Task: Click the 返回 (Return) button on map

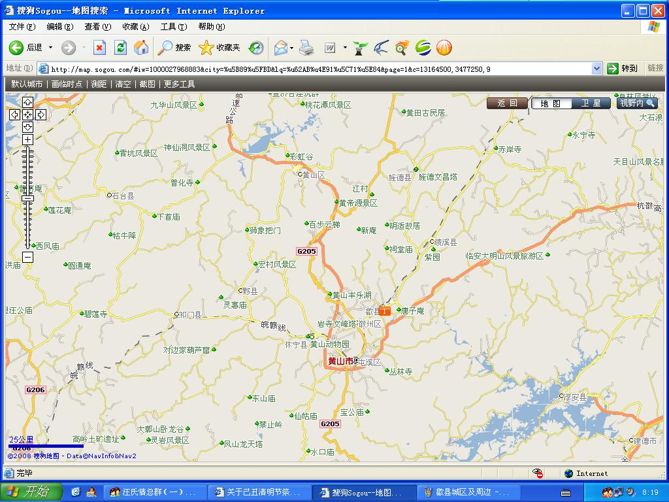Action: (x=507, y=103)
